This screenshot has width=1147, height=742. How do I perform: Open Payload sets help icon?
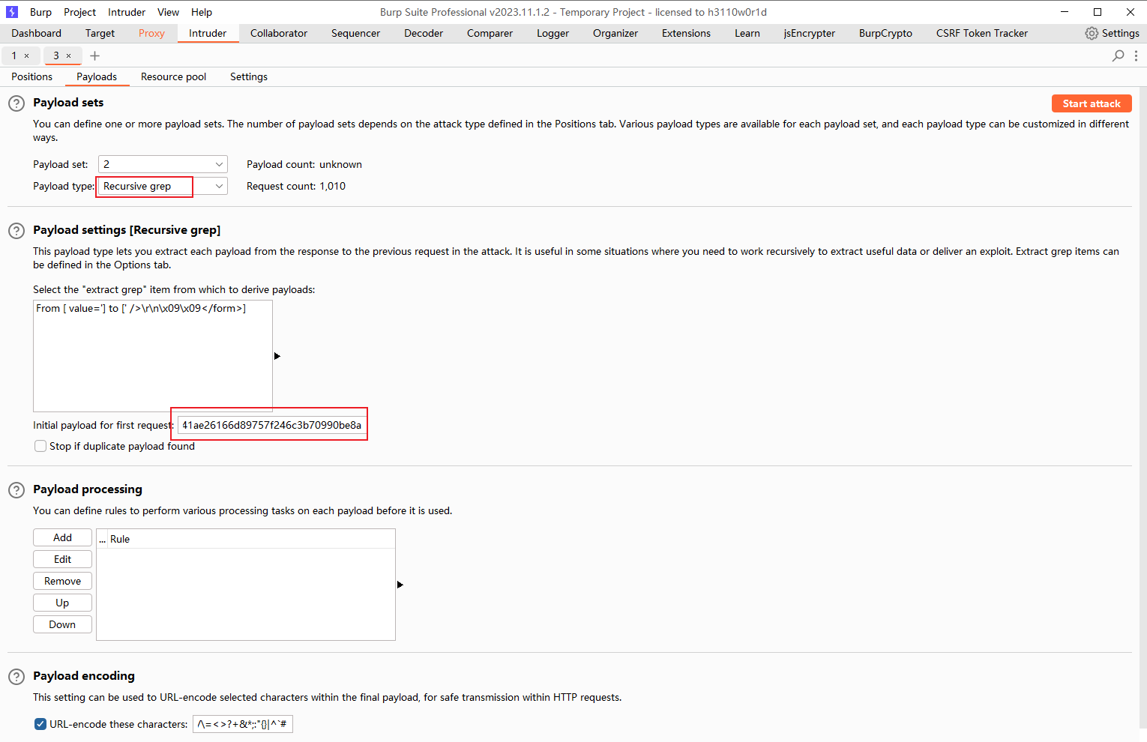click(x=16, y=103)
